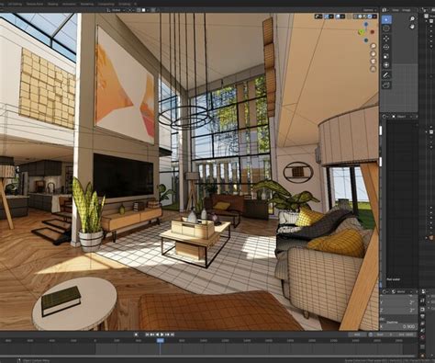Select the Scale tool in the image editor toolbar
This screenshot has width=435, height=363.
coord(386,56)
